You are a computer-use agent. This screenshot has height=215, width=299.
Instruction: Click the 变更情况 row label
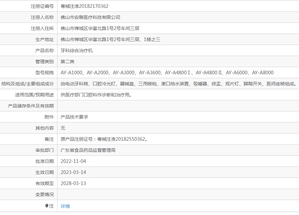coord(45,194)
